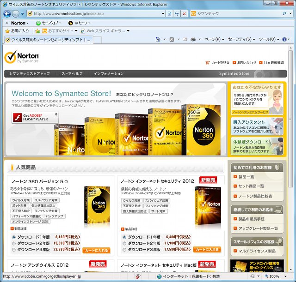Select the ウイルス対策のノートン browser tab
296x282 pixels.
49,40
